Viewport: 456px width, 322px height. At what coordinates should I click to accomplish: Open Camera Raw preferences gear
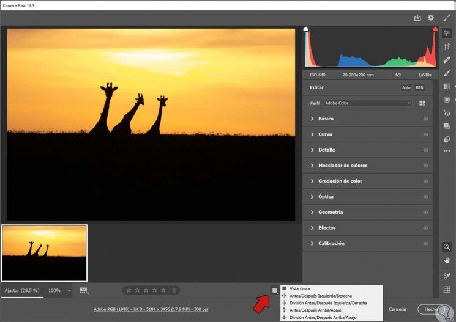pyautogui.click(x=431, y=18)
